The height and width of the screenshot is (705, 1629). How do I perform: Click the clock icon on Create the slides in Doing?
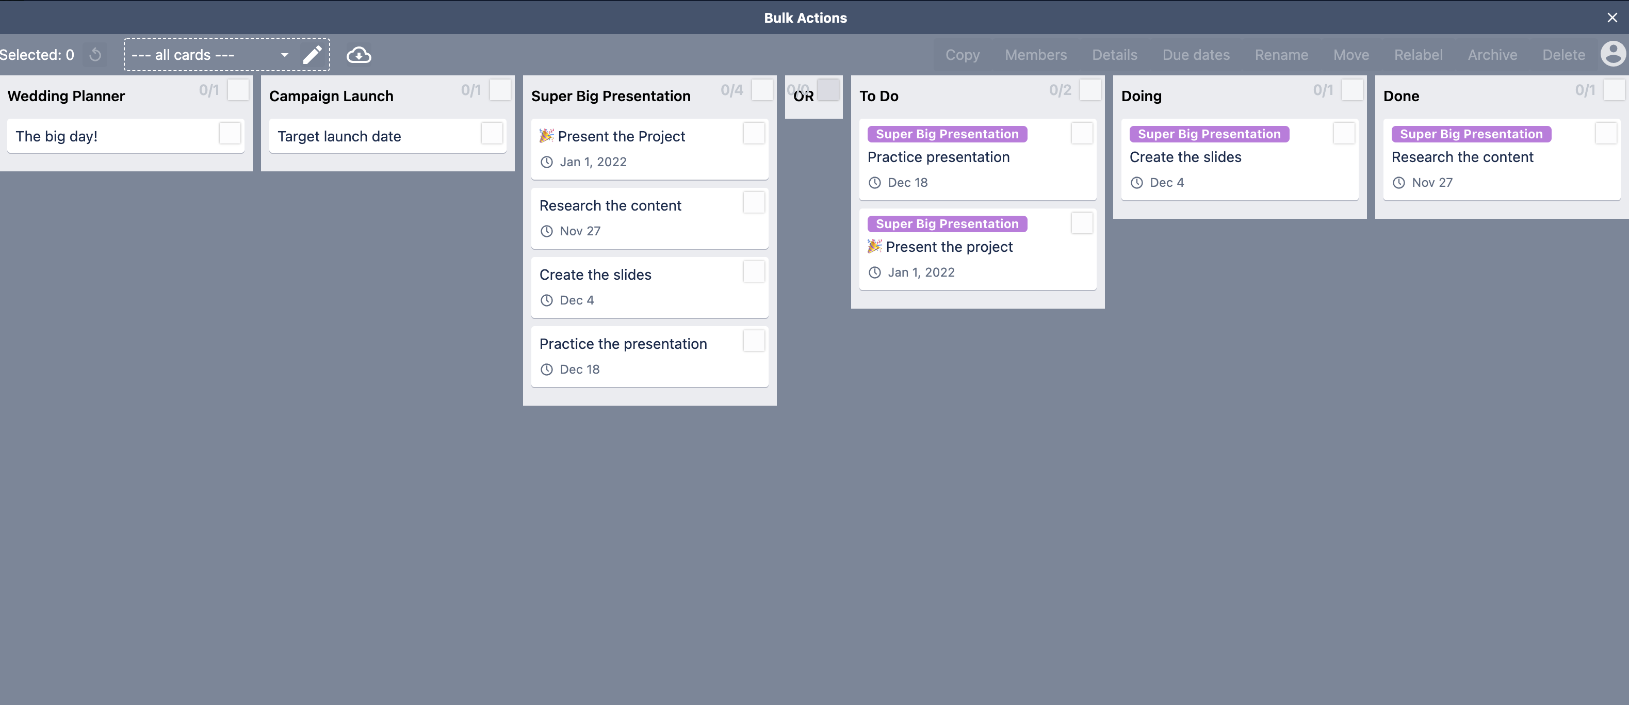pyautogui.click(x=1136, y=183)
